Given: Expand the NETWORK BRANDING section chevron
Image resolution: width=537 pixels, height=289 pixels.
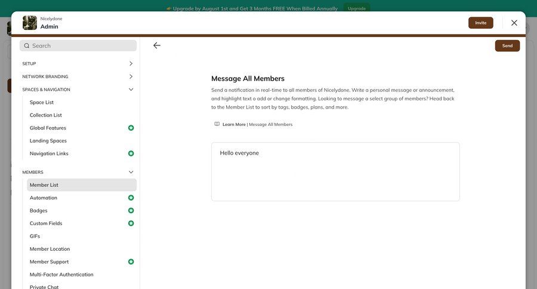Looking at the screenshot, I should pyautogui.click(x=131, y=76).
